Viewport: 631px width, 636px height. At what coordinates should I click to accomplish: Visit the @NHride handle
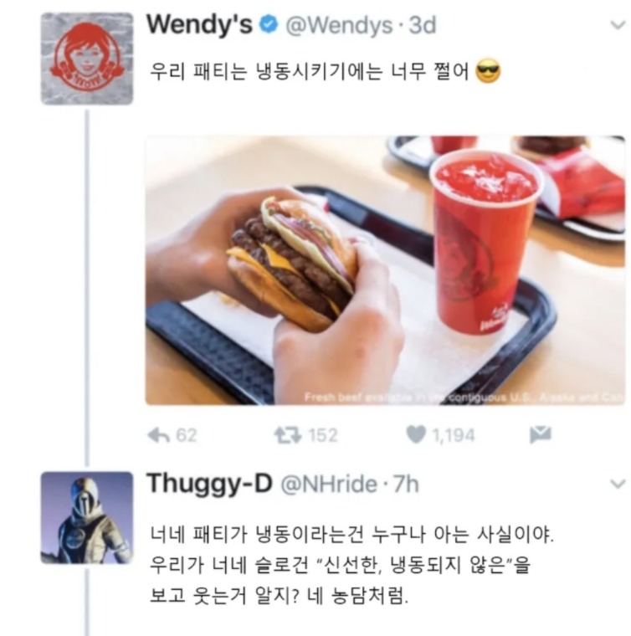pyautogui.click(x=329, y=485)
